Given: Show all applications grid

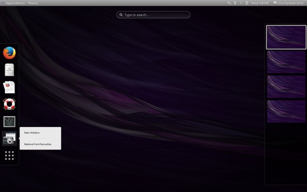Looking at the screenshot, I should coord(9,155).
